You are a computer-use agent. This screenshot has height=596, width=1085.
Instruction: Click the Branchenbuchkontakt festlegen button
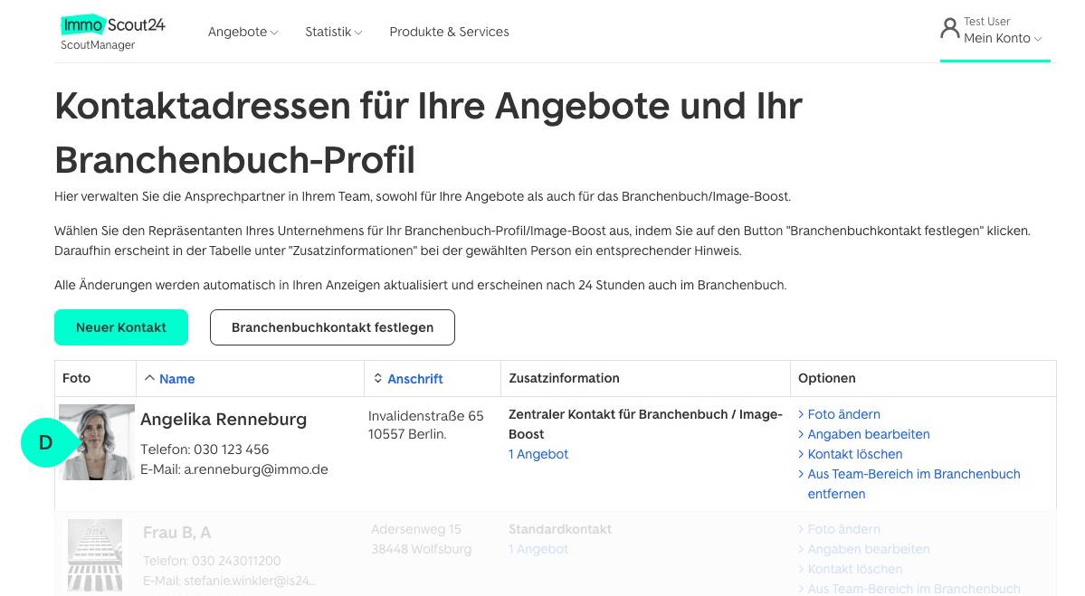(x=332, y=326)
